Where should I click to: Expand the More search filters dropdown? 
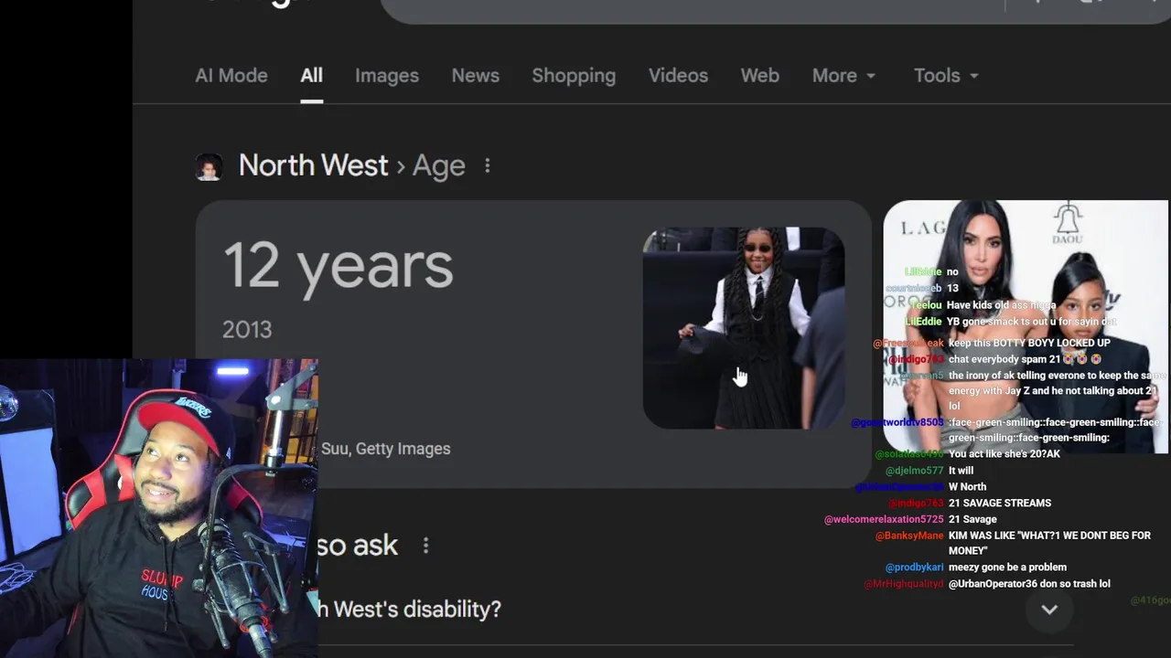pos(843,76)
